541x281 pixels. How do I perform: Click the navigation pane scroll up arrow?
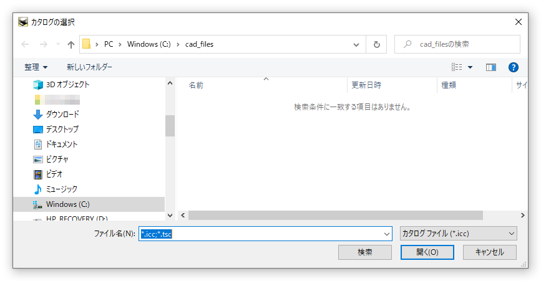170,83
